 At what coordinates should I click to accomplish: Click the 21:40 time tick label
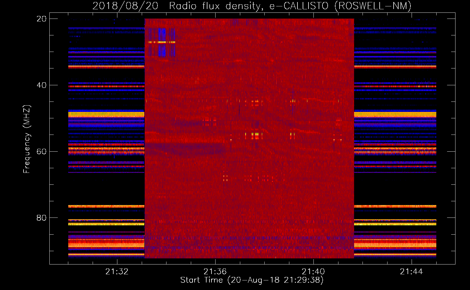click(313, 272)
